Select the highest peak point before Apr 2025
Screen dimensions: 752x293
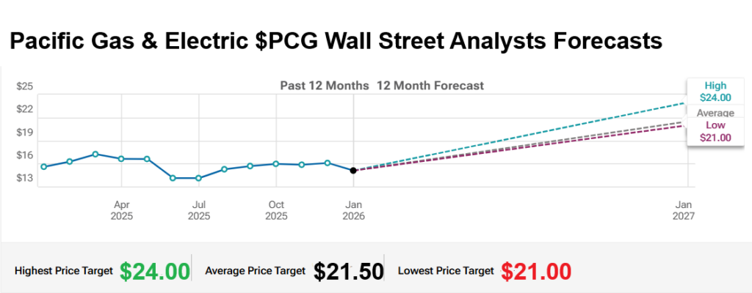[x=95, y=154]
